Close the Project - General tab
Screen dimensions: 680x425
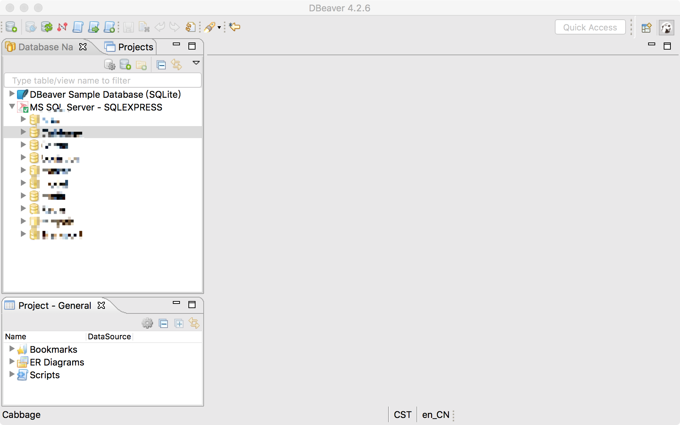101,305
